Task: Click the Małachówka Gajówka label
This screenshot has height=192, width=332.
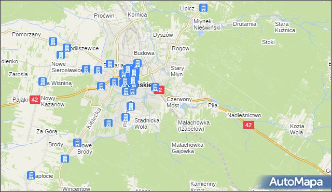Action: click(x=188, y=148)
